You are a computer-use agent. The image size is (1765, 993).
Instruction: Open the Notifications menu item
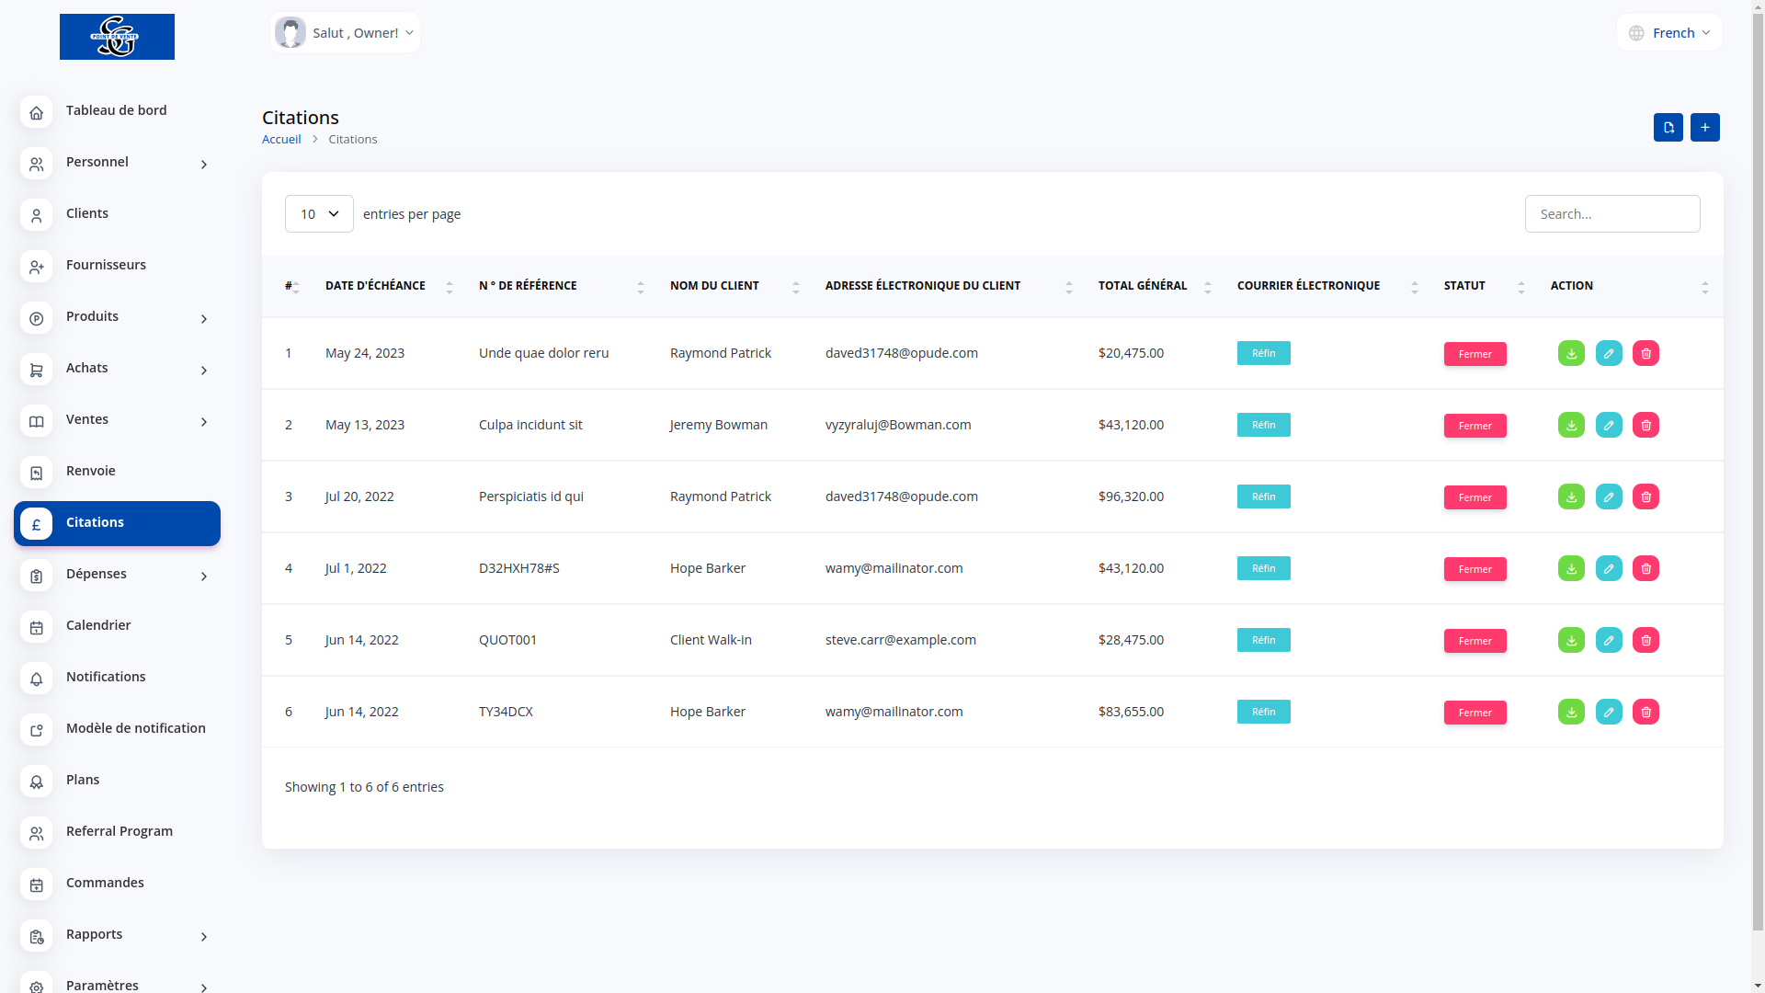click(105, 677)
